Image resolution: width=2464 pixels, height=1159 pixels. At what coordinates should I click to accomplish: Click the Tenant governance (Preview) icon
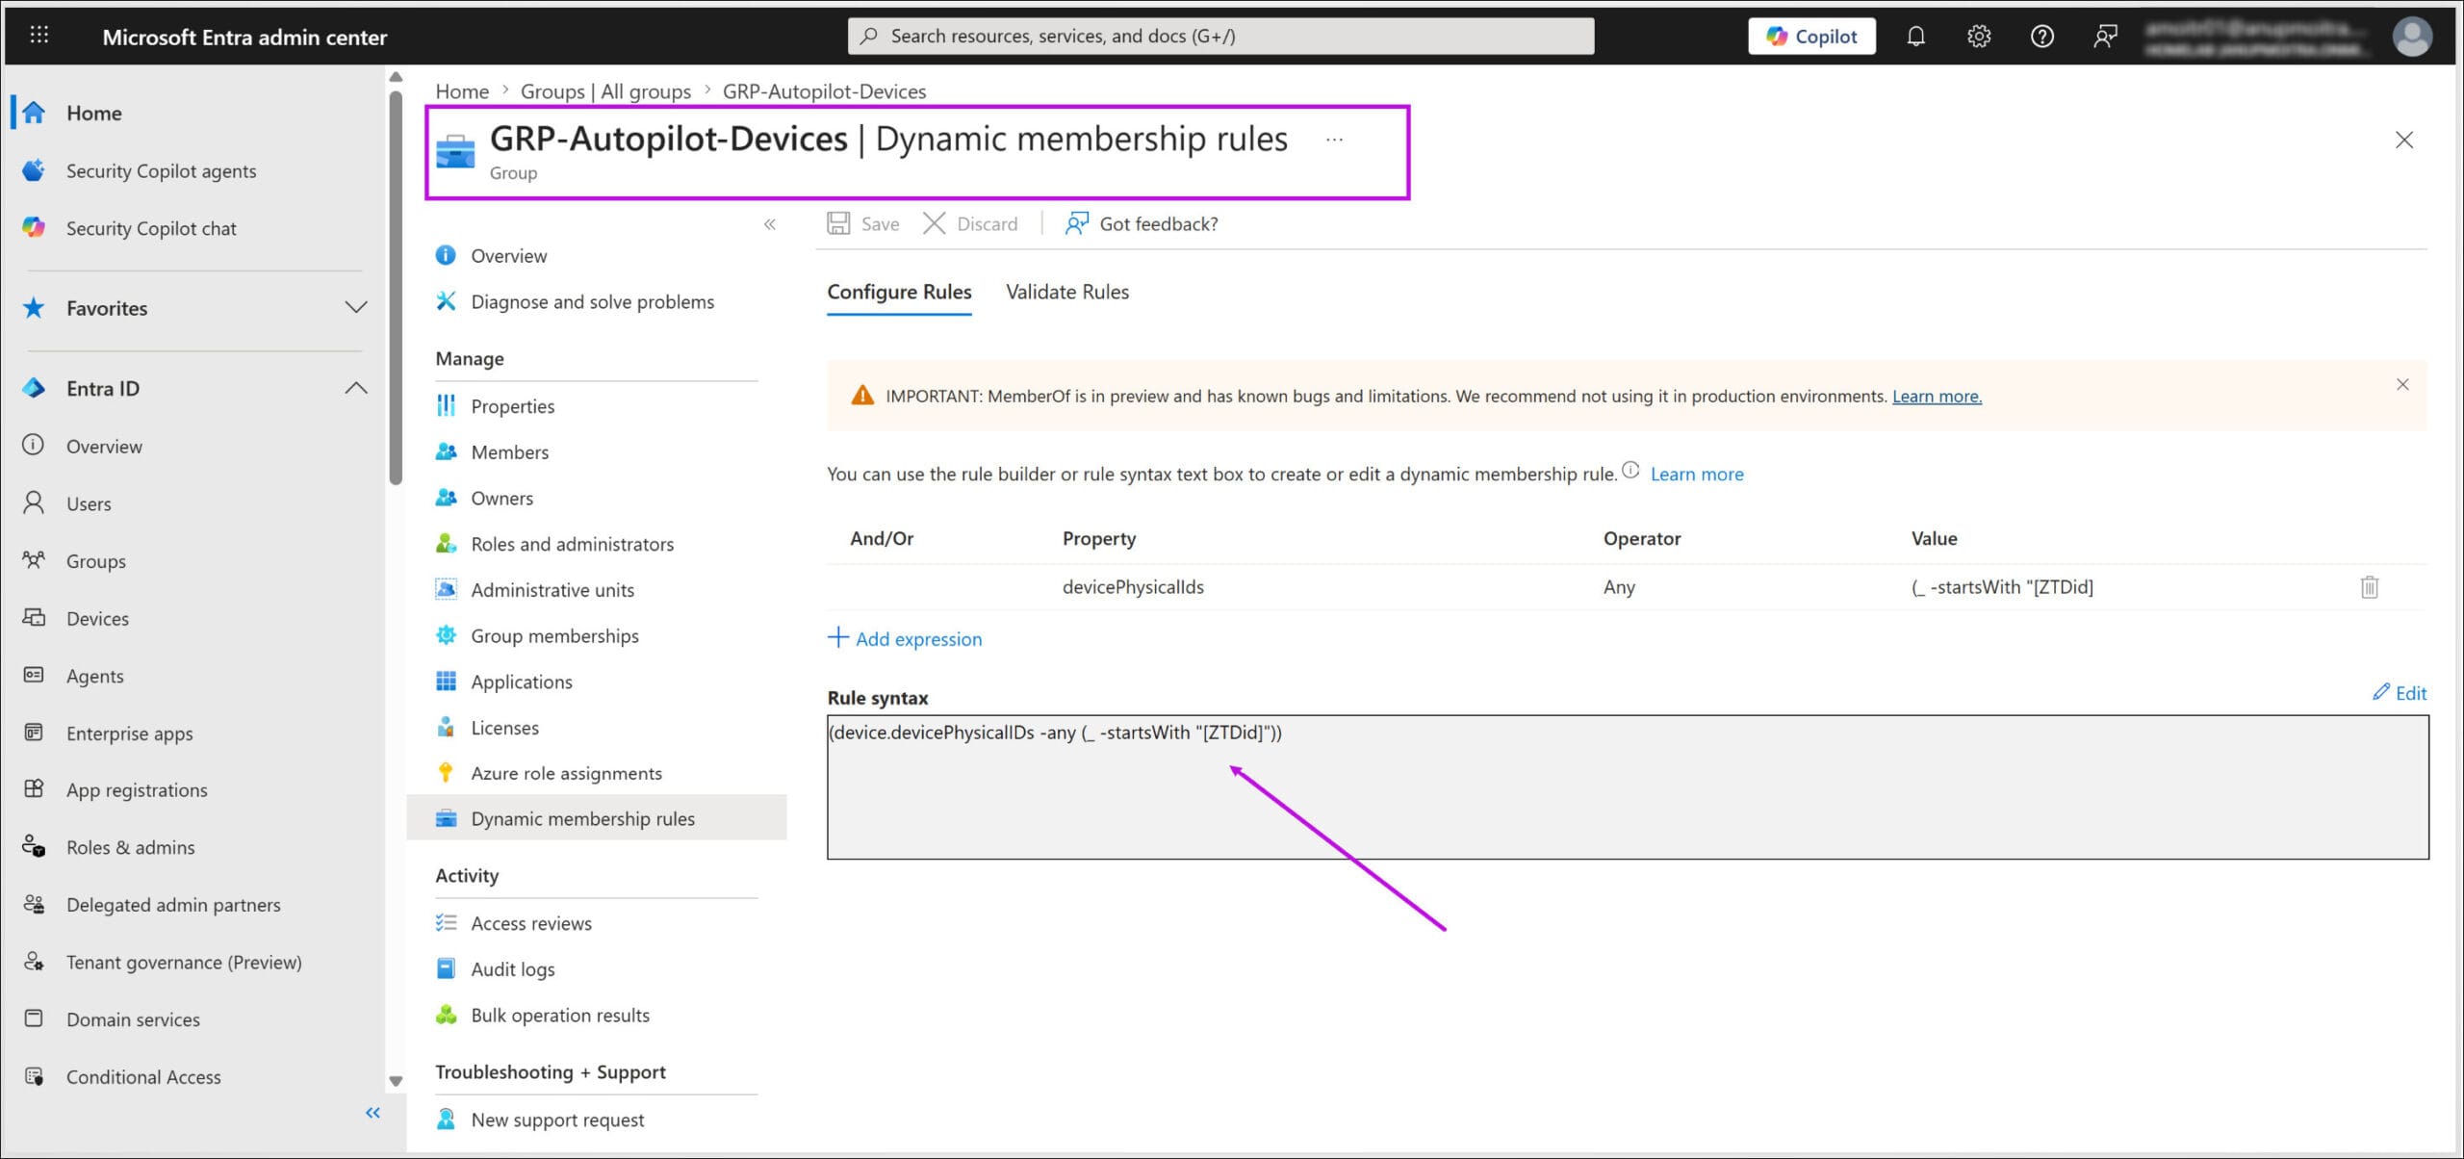(x=34, y=962)
